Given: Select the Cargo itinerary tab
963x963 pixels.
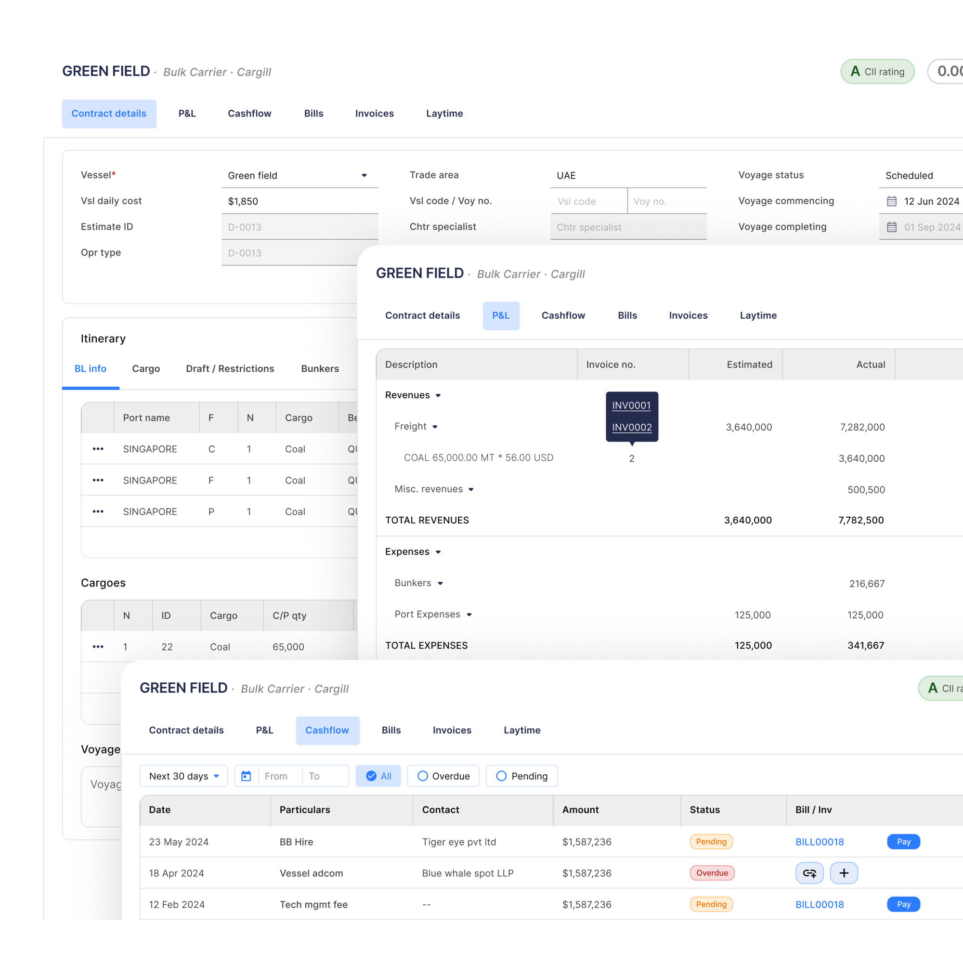Looking at the screenshot, I should pos(146,369).
